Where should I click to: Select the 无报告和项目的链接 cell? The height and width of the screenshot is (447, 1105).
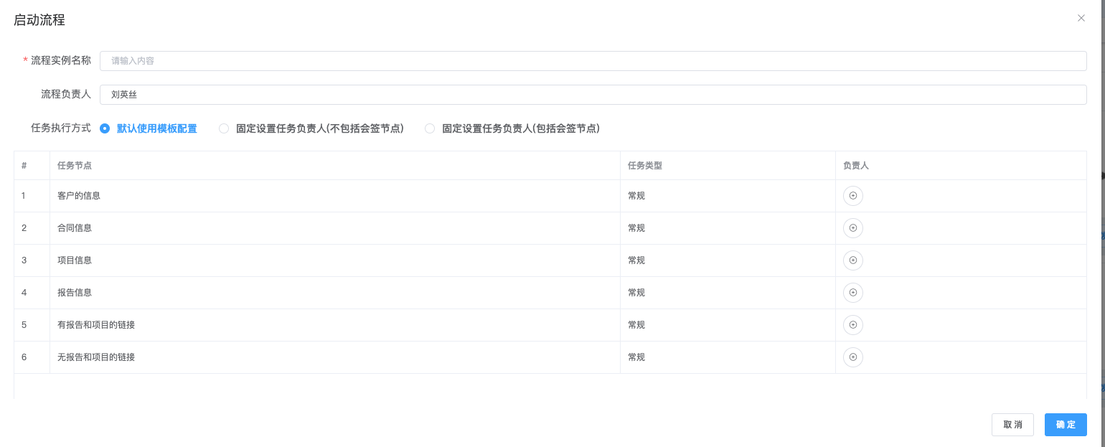click(334, 357)
